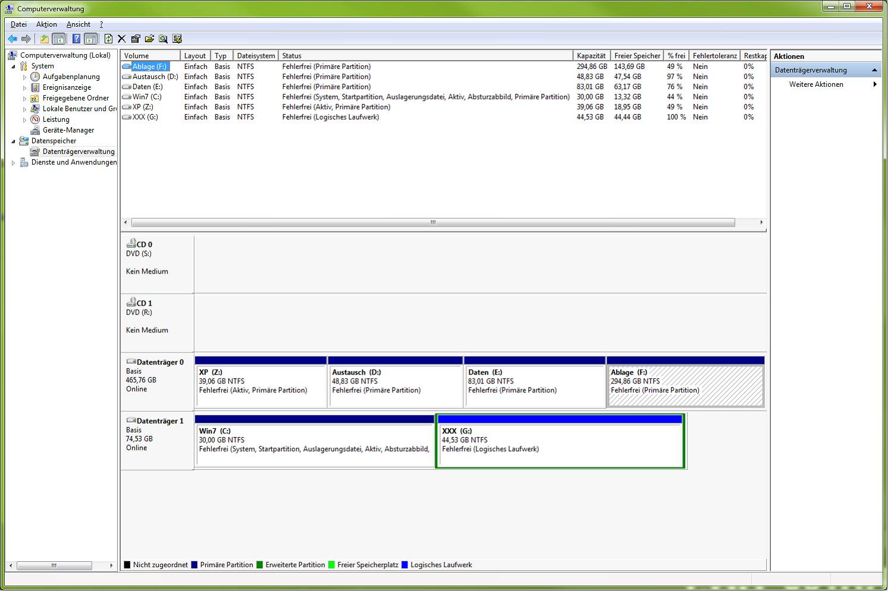Sort by the Kapazität column header

[x=592, y=55]
